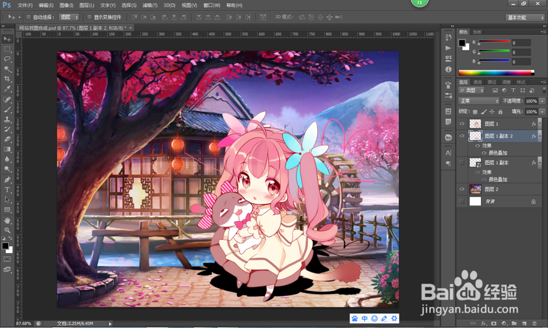Select the Hand tool
This screenshot has height=328, width=548.
coord(7,221)
